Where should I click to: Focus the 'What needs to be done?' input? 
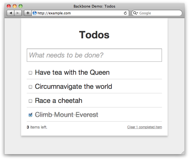click(x=94, y=55)
